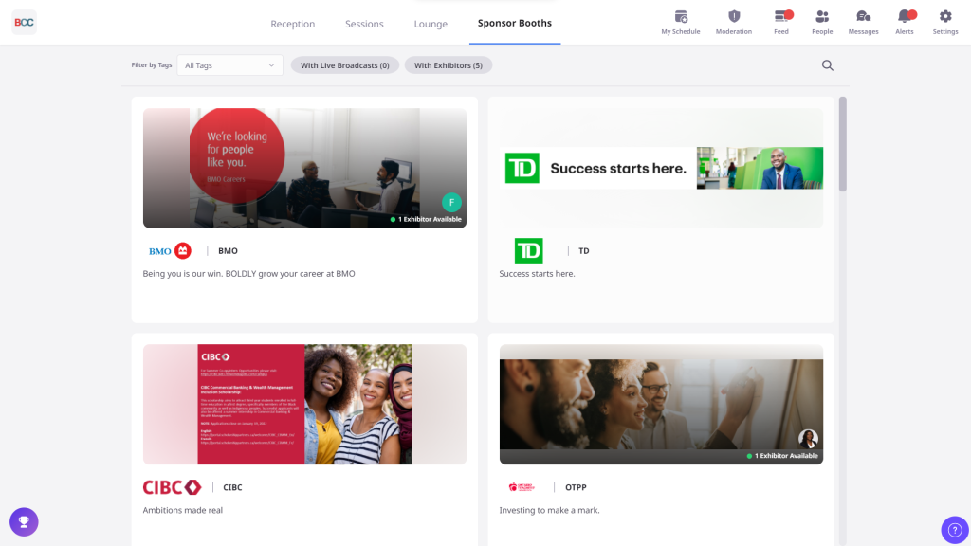Click the BCC logo in the header

[24, 23]
